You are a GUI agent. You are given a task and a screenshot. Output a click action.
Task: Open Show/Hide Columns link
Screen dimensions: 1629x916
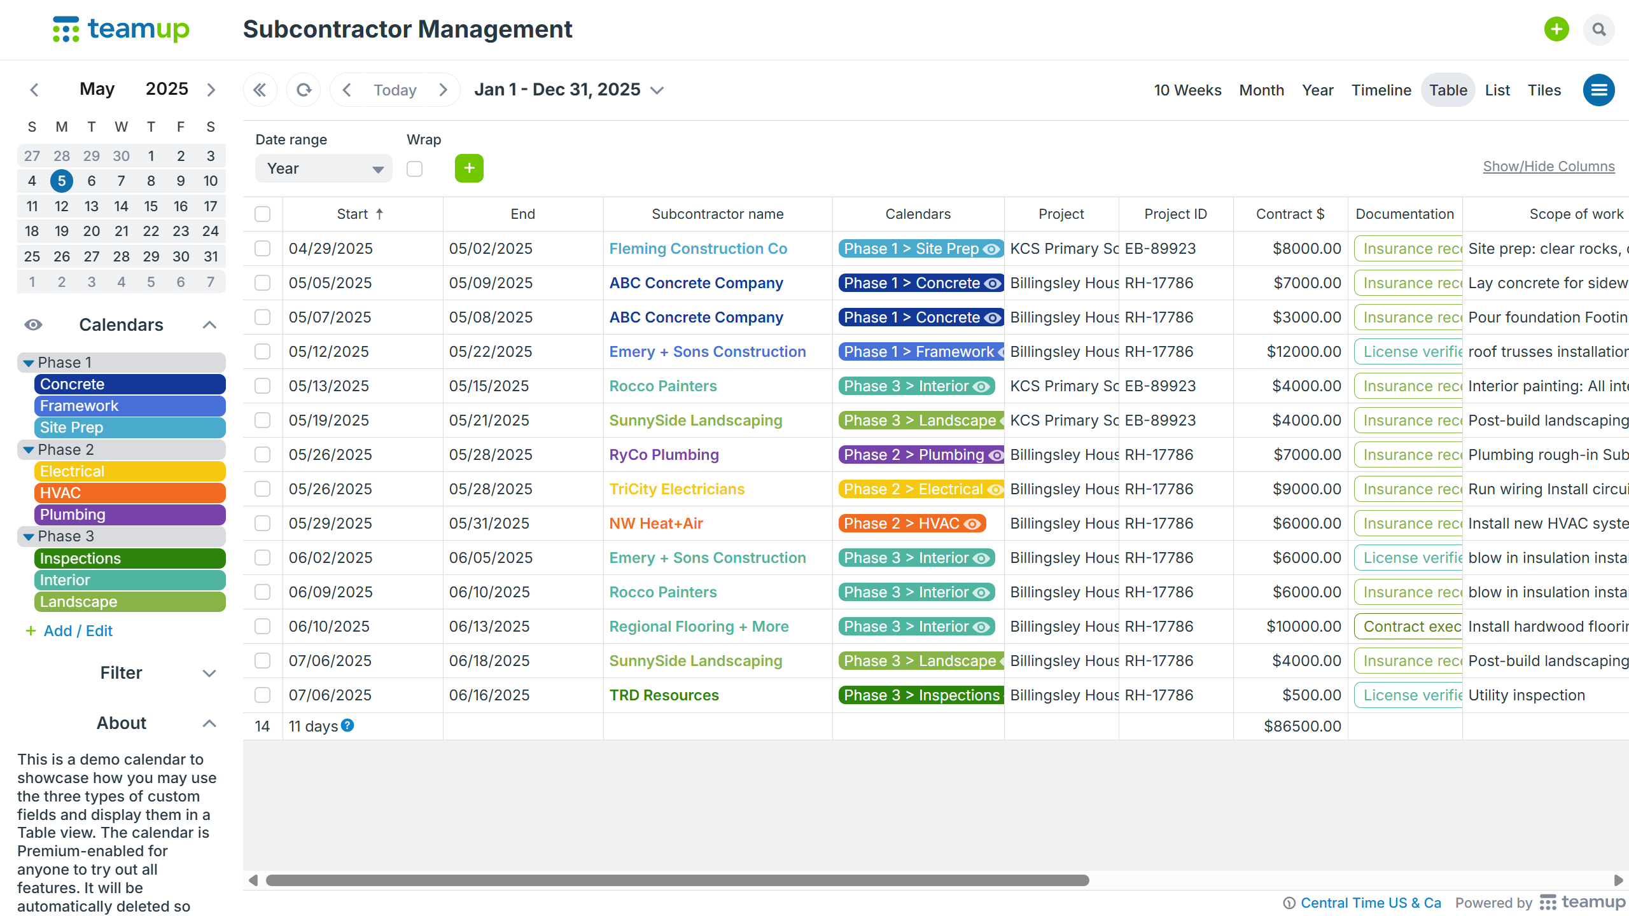[x=1548, y=166]
